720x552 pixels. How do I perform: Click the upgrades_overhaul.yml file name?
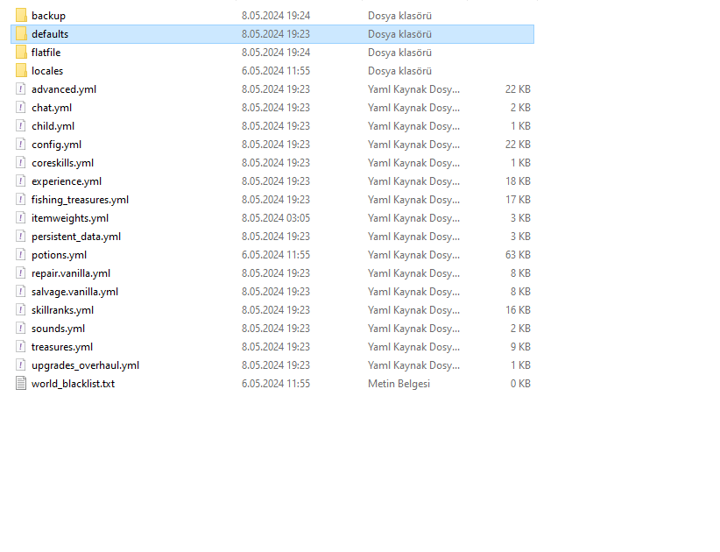coord(86,365)
